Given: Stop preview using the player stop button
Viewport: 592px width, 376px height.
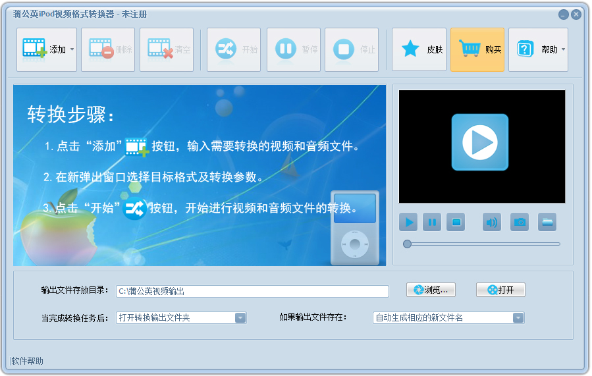Looking at the screenshot, I should tap(456, 222).
